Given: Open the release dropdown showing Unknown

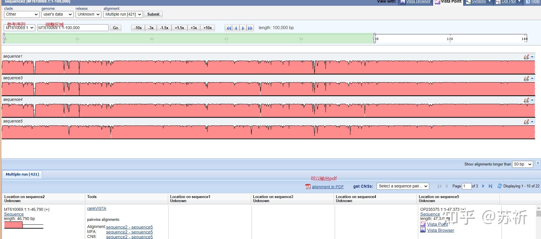Looking at the screenshot, I should click(88, 14).
